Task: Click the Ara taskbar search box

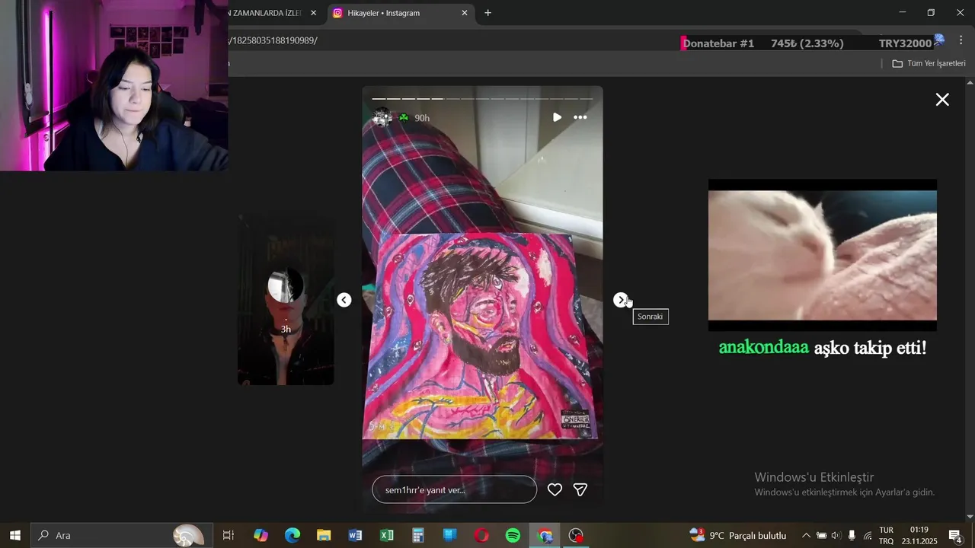Action: pos(120,535)
